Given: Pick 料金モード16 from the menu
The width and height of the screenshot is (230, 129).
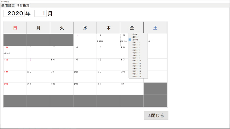Looking at the screenshot, I should click(138, 76).
